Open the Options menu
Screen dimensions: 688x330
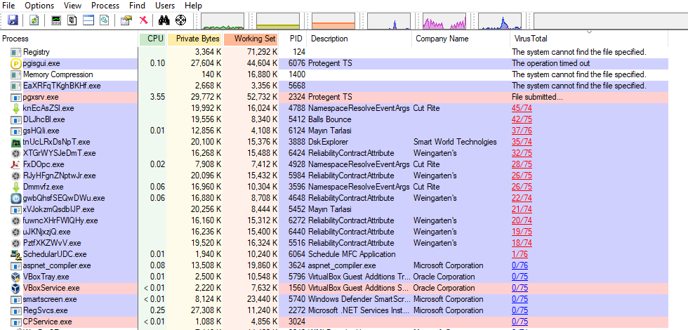coord(39,6)
